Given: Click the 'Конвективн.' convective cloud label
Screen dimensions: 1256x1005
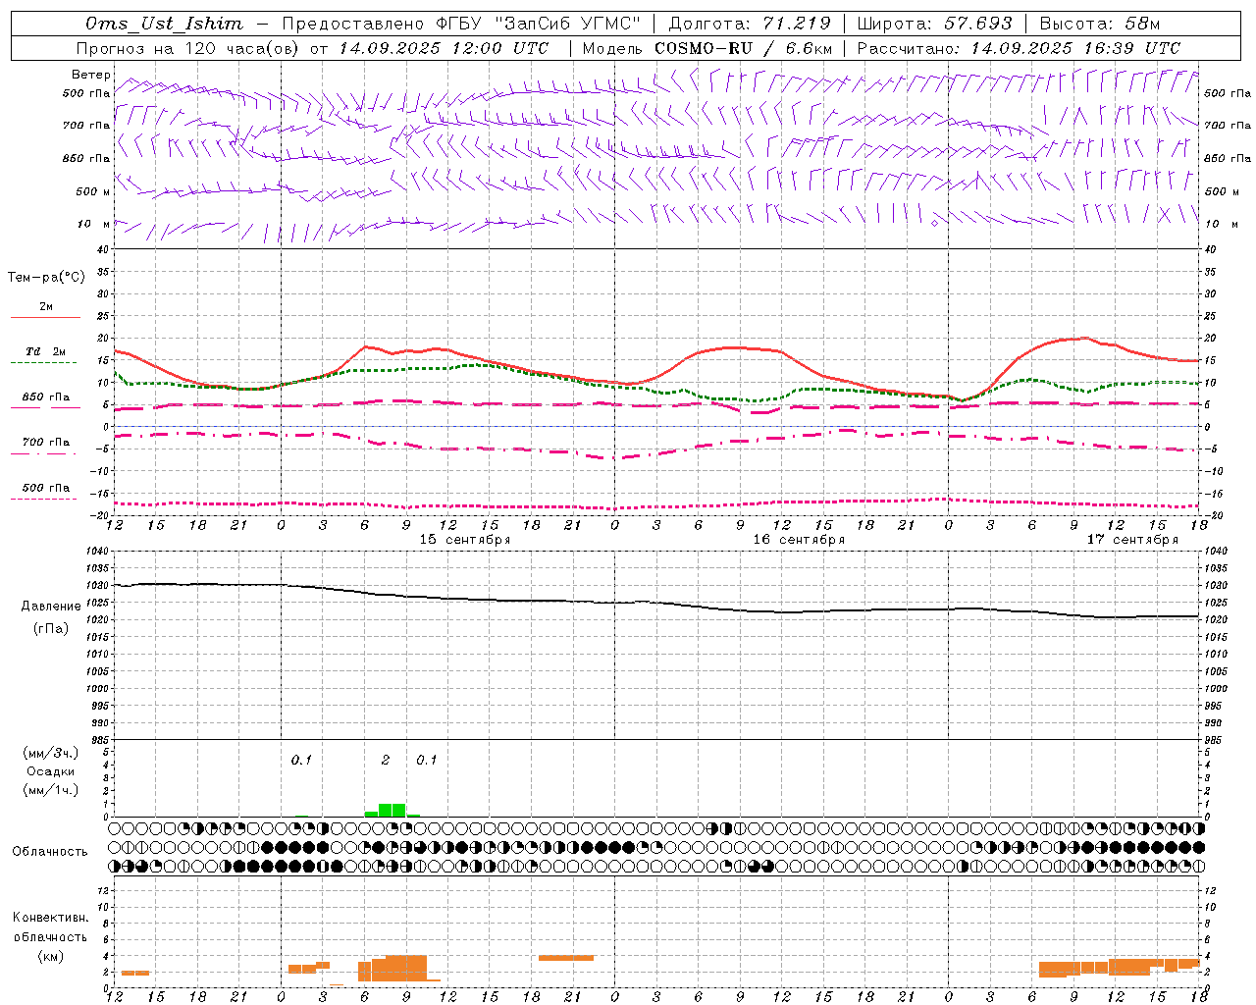Looking at the screenshot, I should tap(51, 918).
